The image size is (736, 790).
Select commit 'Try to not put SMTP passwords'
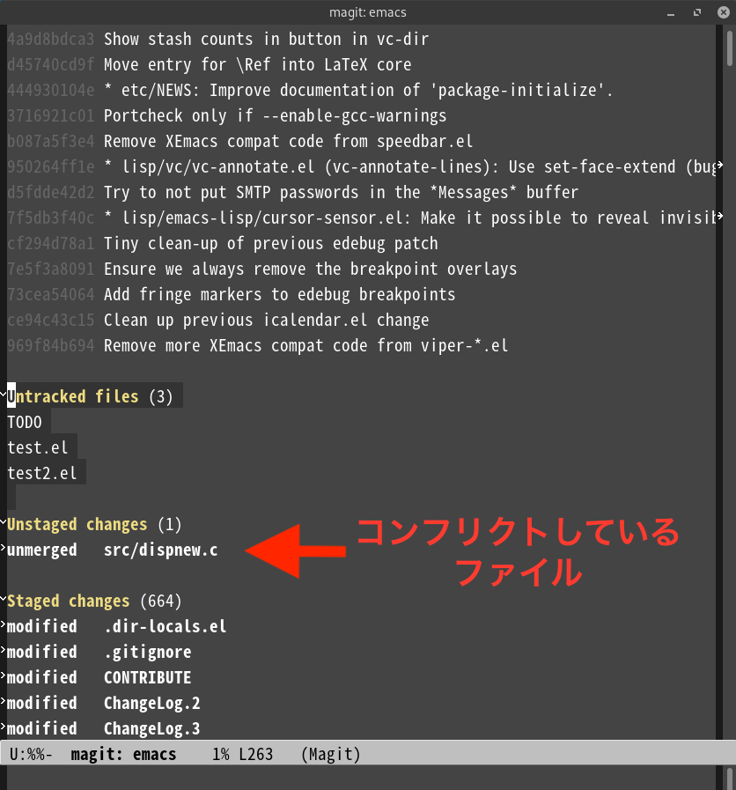coord(341,193)
